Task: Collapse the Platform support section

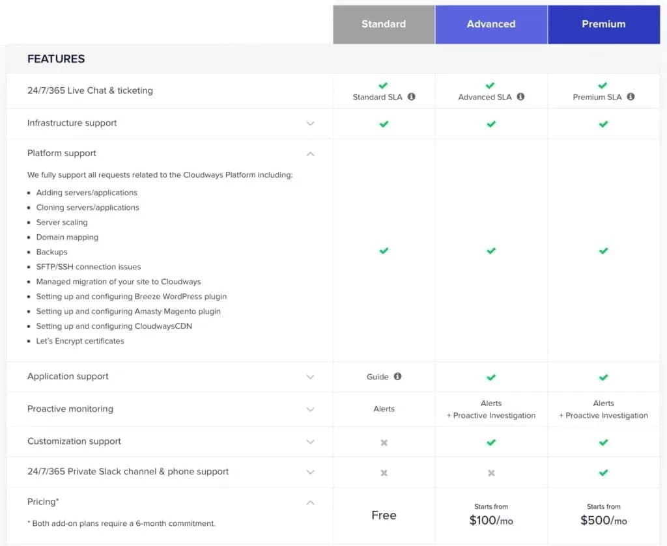Action: click(x=311, y=154)
